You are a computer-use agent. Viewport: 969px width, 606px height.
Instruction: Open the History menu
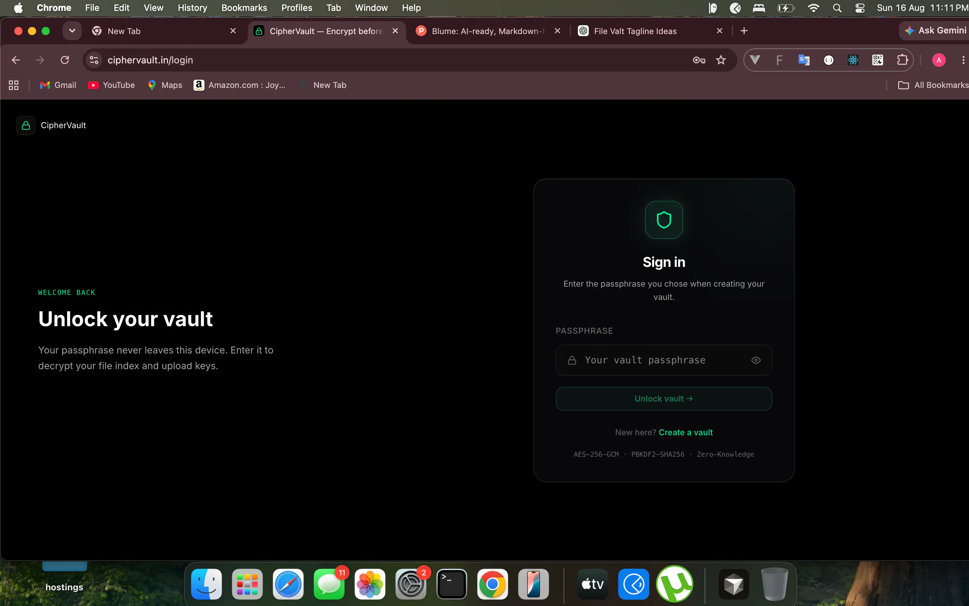[x=192, y=7]
